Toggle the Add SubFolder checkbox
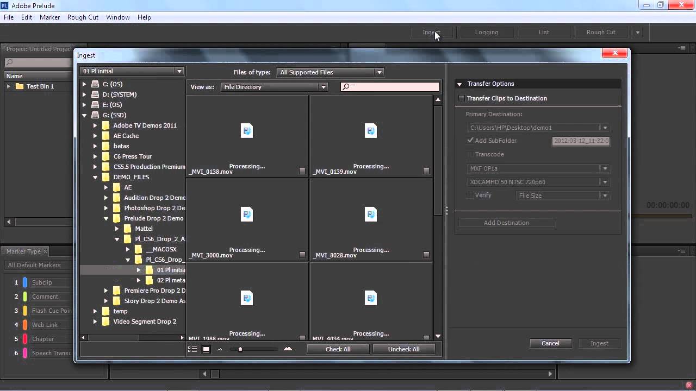 pyautogui.click(x=470, y=141)
